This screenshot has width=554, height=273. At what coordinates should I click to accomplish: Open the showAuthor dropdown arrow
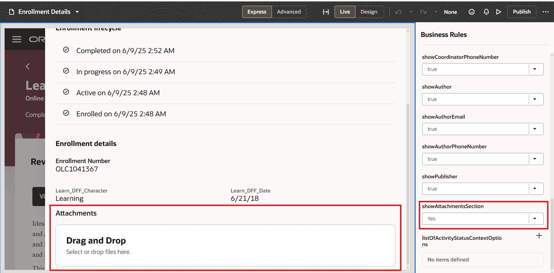[x=535, y=99]
